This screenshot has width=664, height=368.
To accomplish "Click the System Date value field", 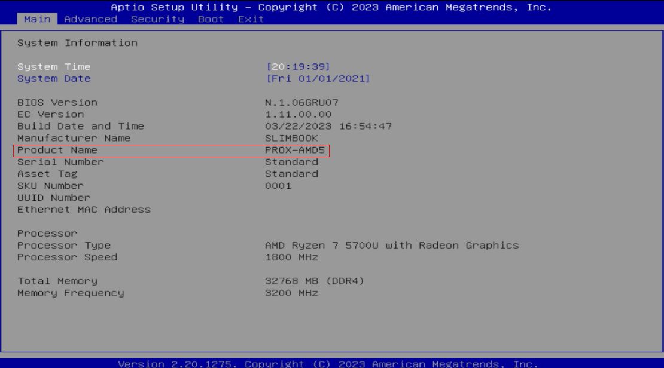I will click(x=318, y=79).
